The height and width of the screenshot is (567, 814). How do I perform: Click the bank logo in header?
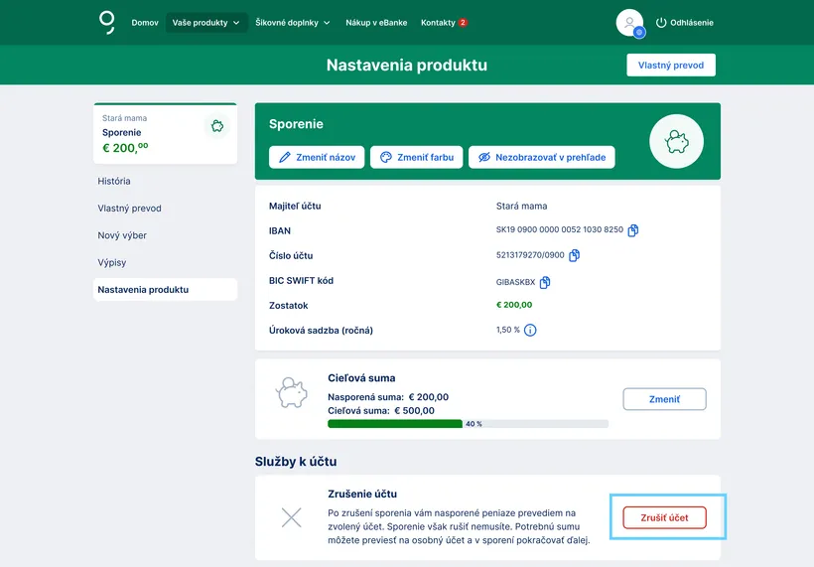point(107,23)
